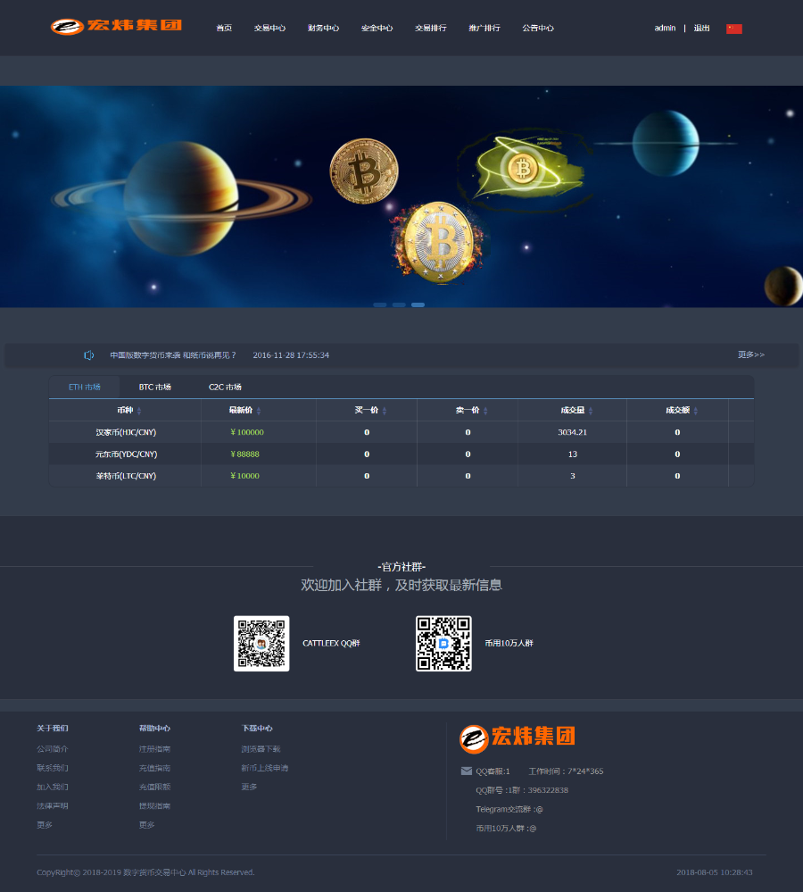Select the ETH 市场 tab
Screen dimensions: 803x892
85,387
